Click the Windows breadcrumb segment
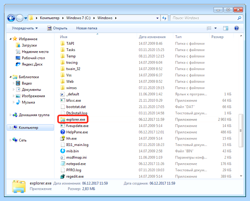 click(105, 18)
